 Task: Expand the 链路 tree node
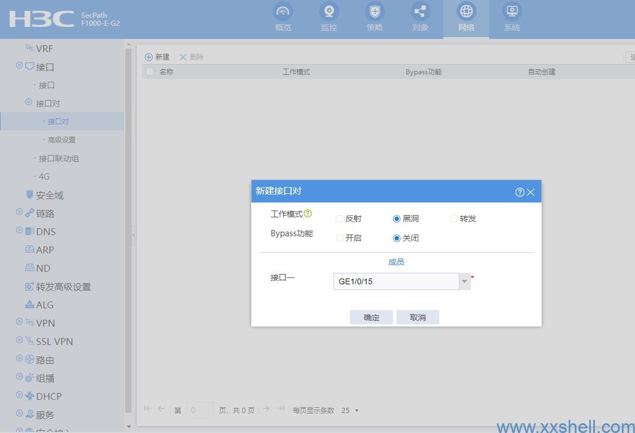click(x=19, y=213)
